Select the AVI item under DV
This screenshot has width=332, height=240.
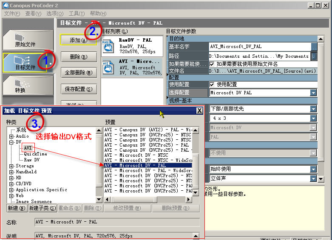click(28, 148)
